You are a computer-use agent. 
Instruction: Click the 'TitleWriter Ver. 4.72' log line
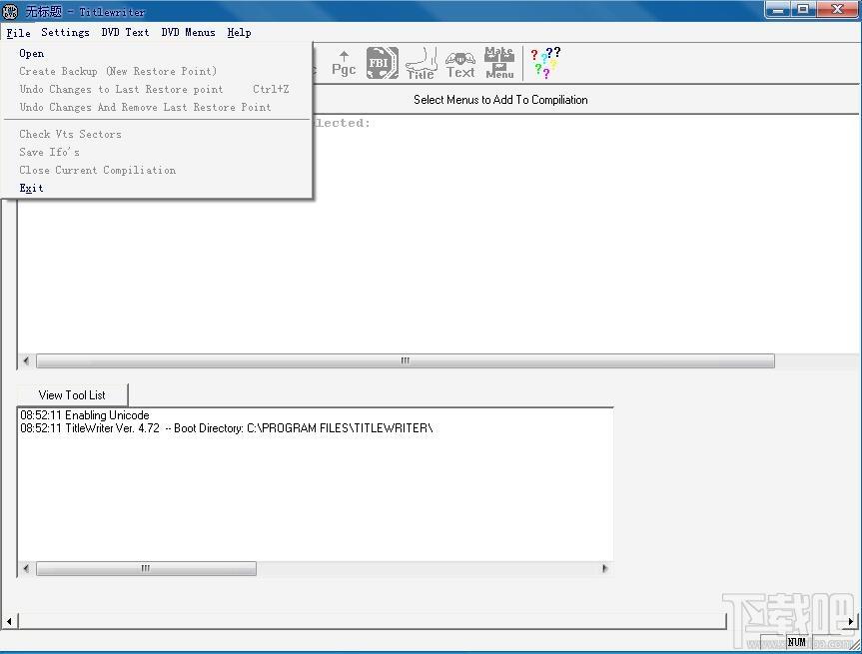click(x=227, y=428)
